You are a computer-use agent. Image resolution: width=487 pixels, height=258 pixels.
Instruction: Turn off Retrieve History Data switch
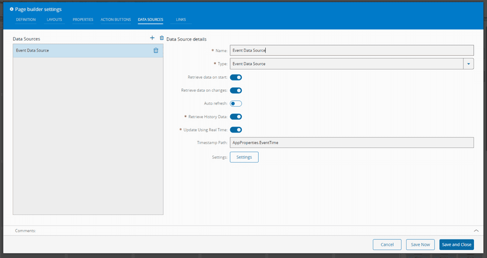click(x=236, y=116)
